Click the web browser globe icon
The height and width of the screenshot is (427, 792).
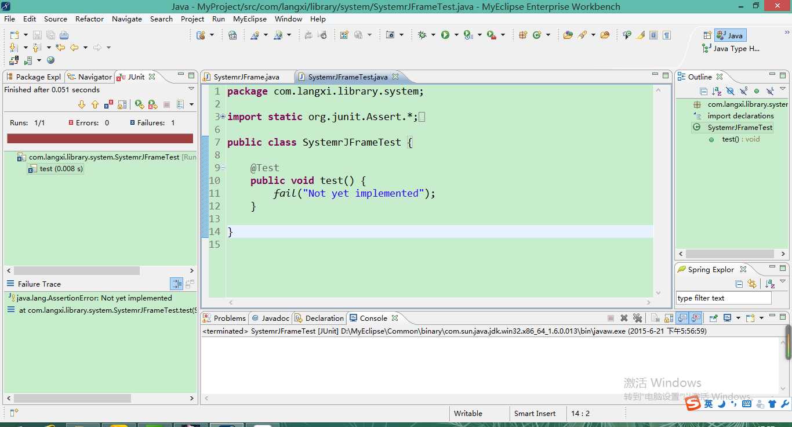coord(50,60)
